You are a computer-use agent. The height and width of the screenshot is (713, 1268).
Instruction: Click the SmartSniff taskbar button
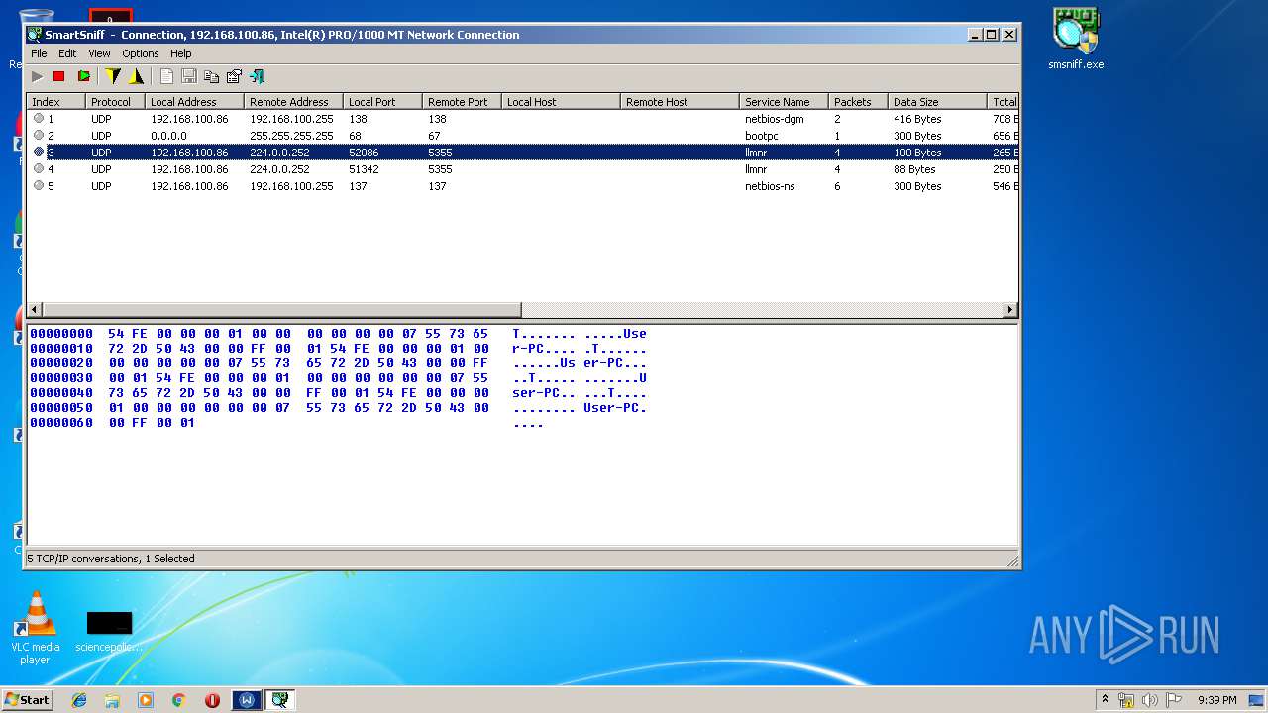click(280, 700)
